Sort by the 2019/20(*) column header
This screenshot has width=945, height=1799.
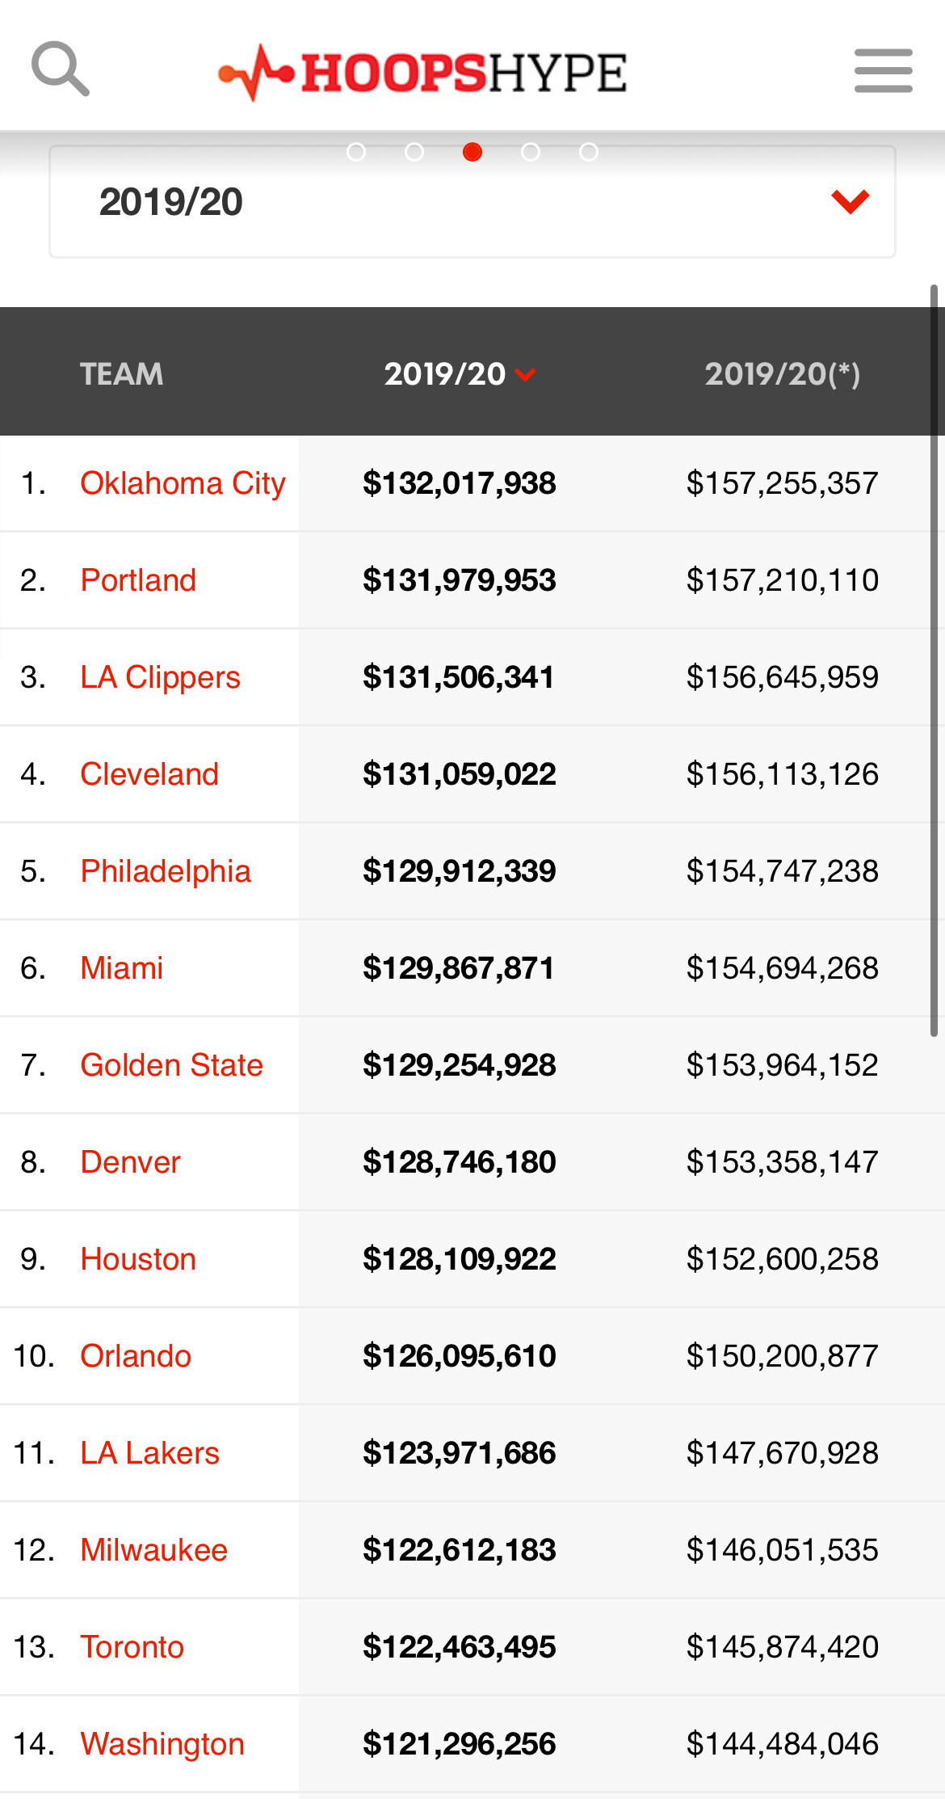(x=782, y=374)
